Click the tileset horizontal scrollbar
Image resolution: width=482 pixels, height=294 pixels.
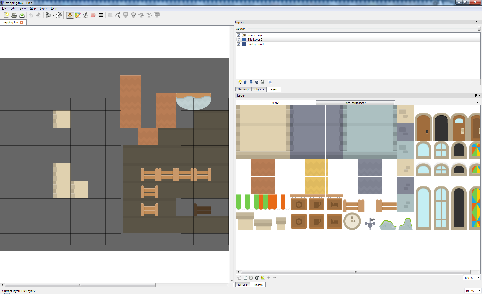coord(356,272)
